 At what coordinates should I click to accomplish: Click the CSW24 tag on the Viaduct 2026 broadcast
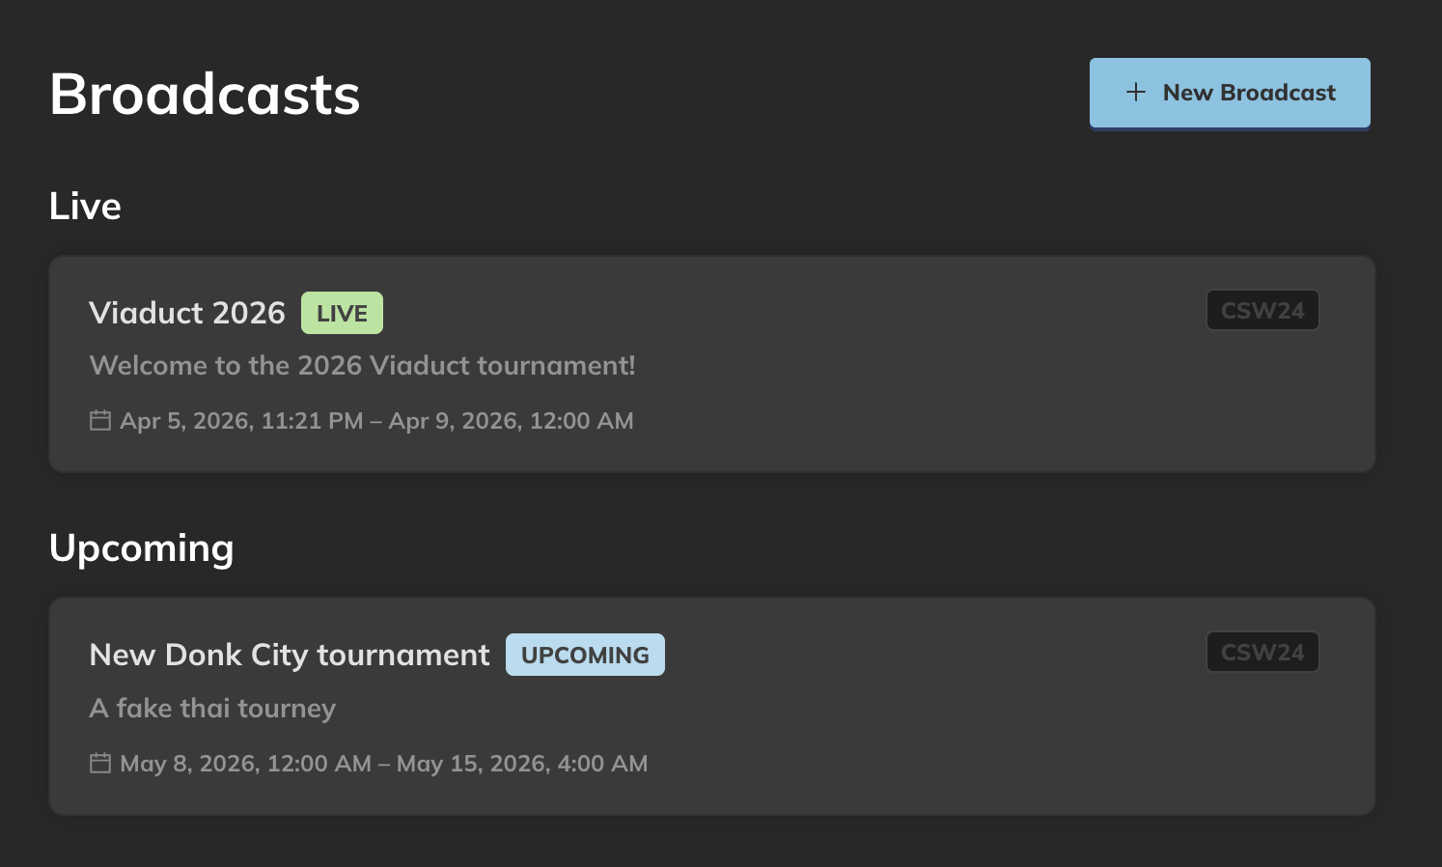pos(1262,310)
